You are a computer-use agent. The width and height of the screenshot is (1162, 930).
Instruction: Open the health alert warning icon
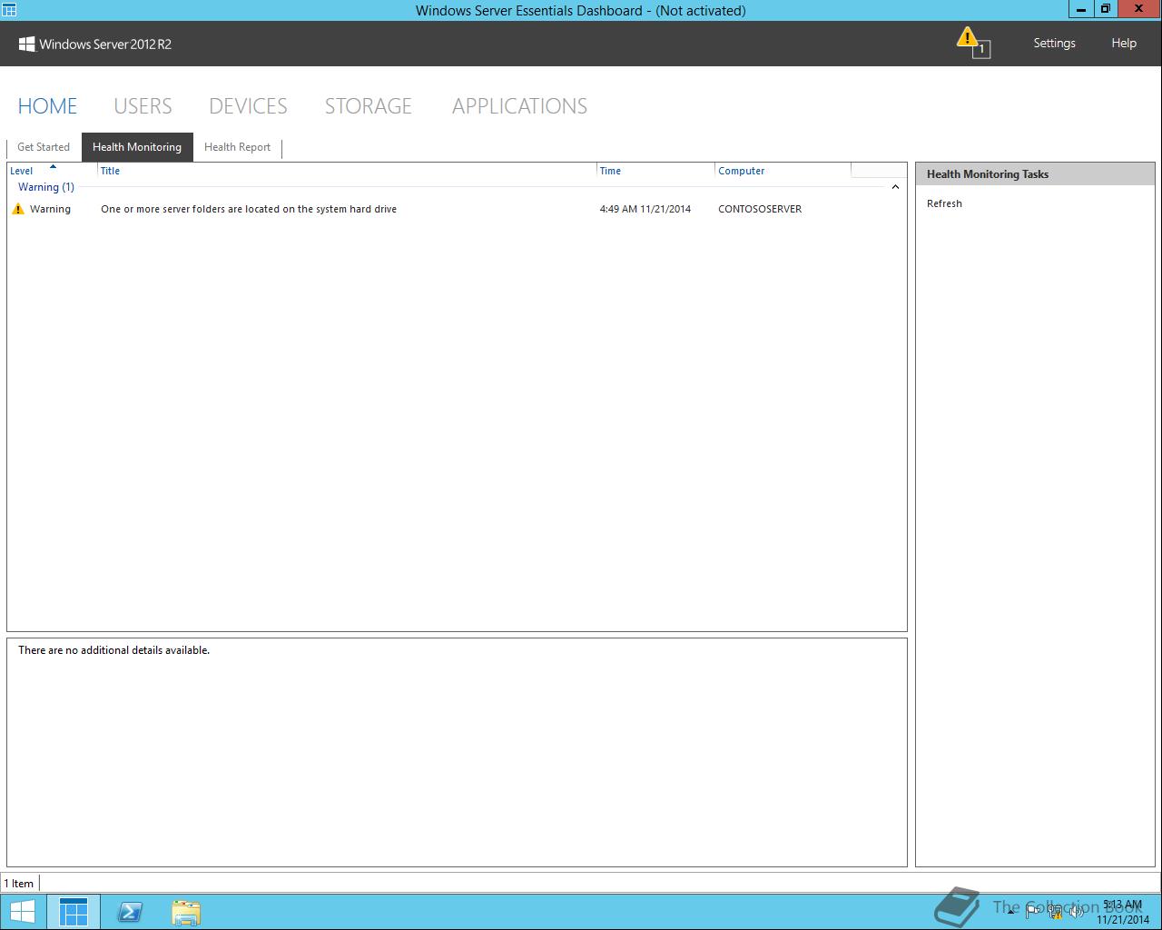pos(972,42)
